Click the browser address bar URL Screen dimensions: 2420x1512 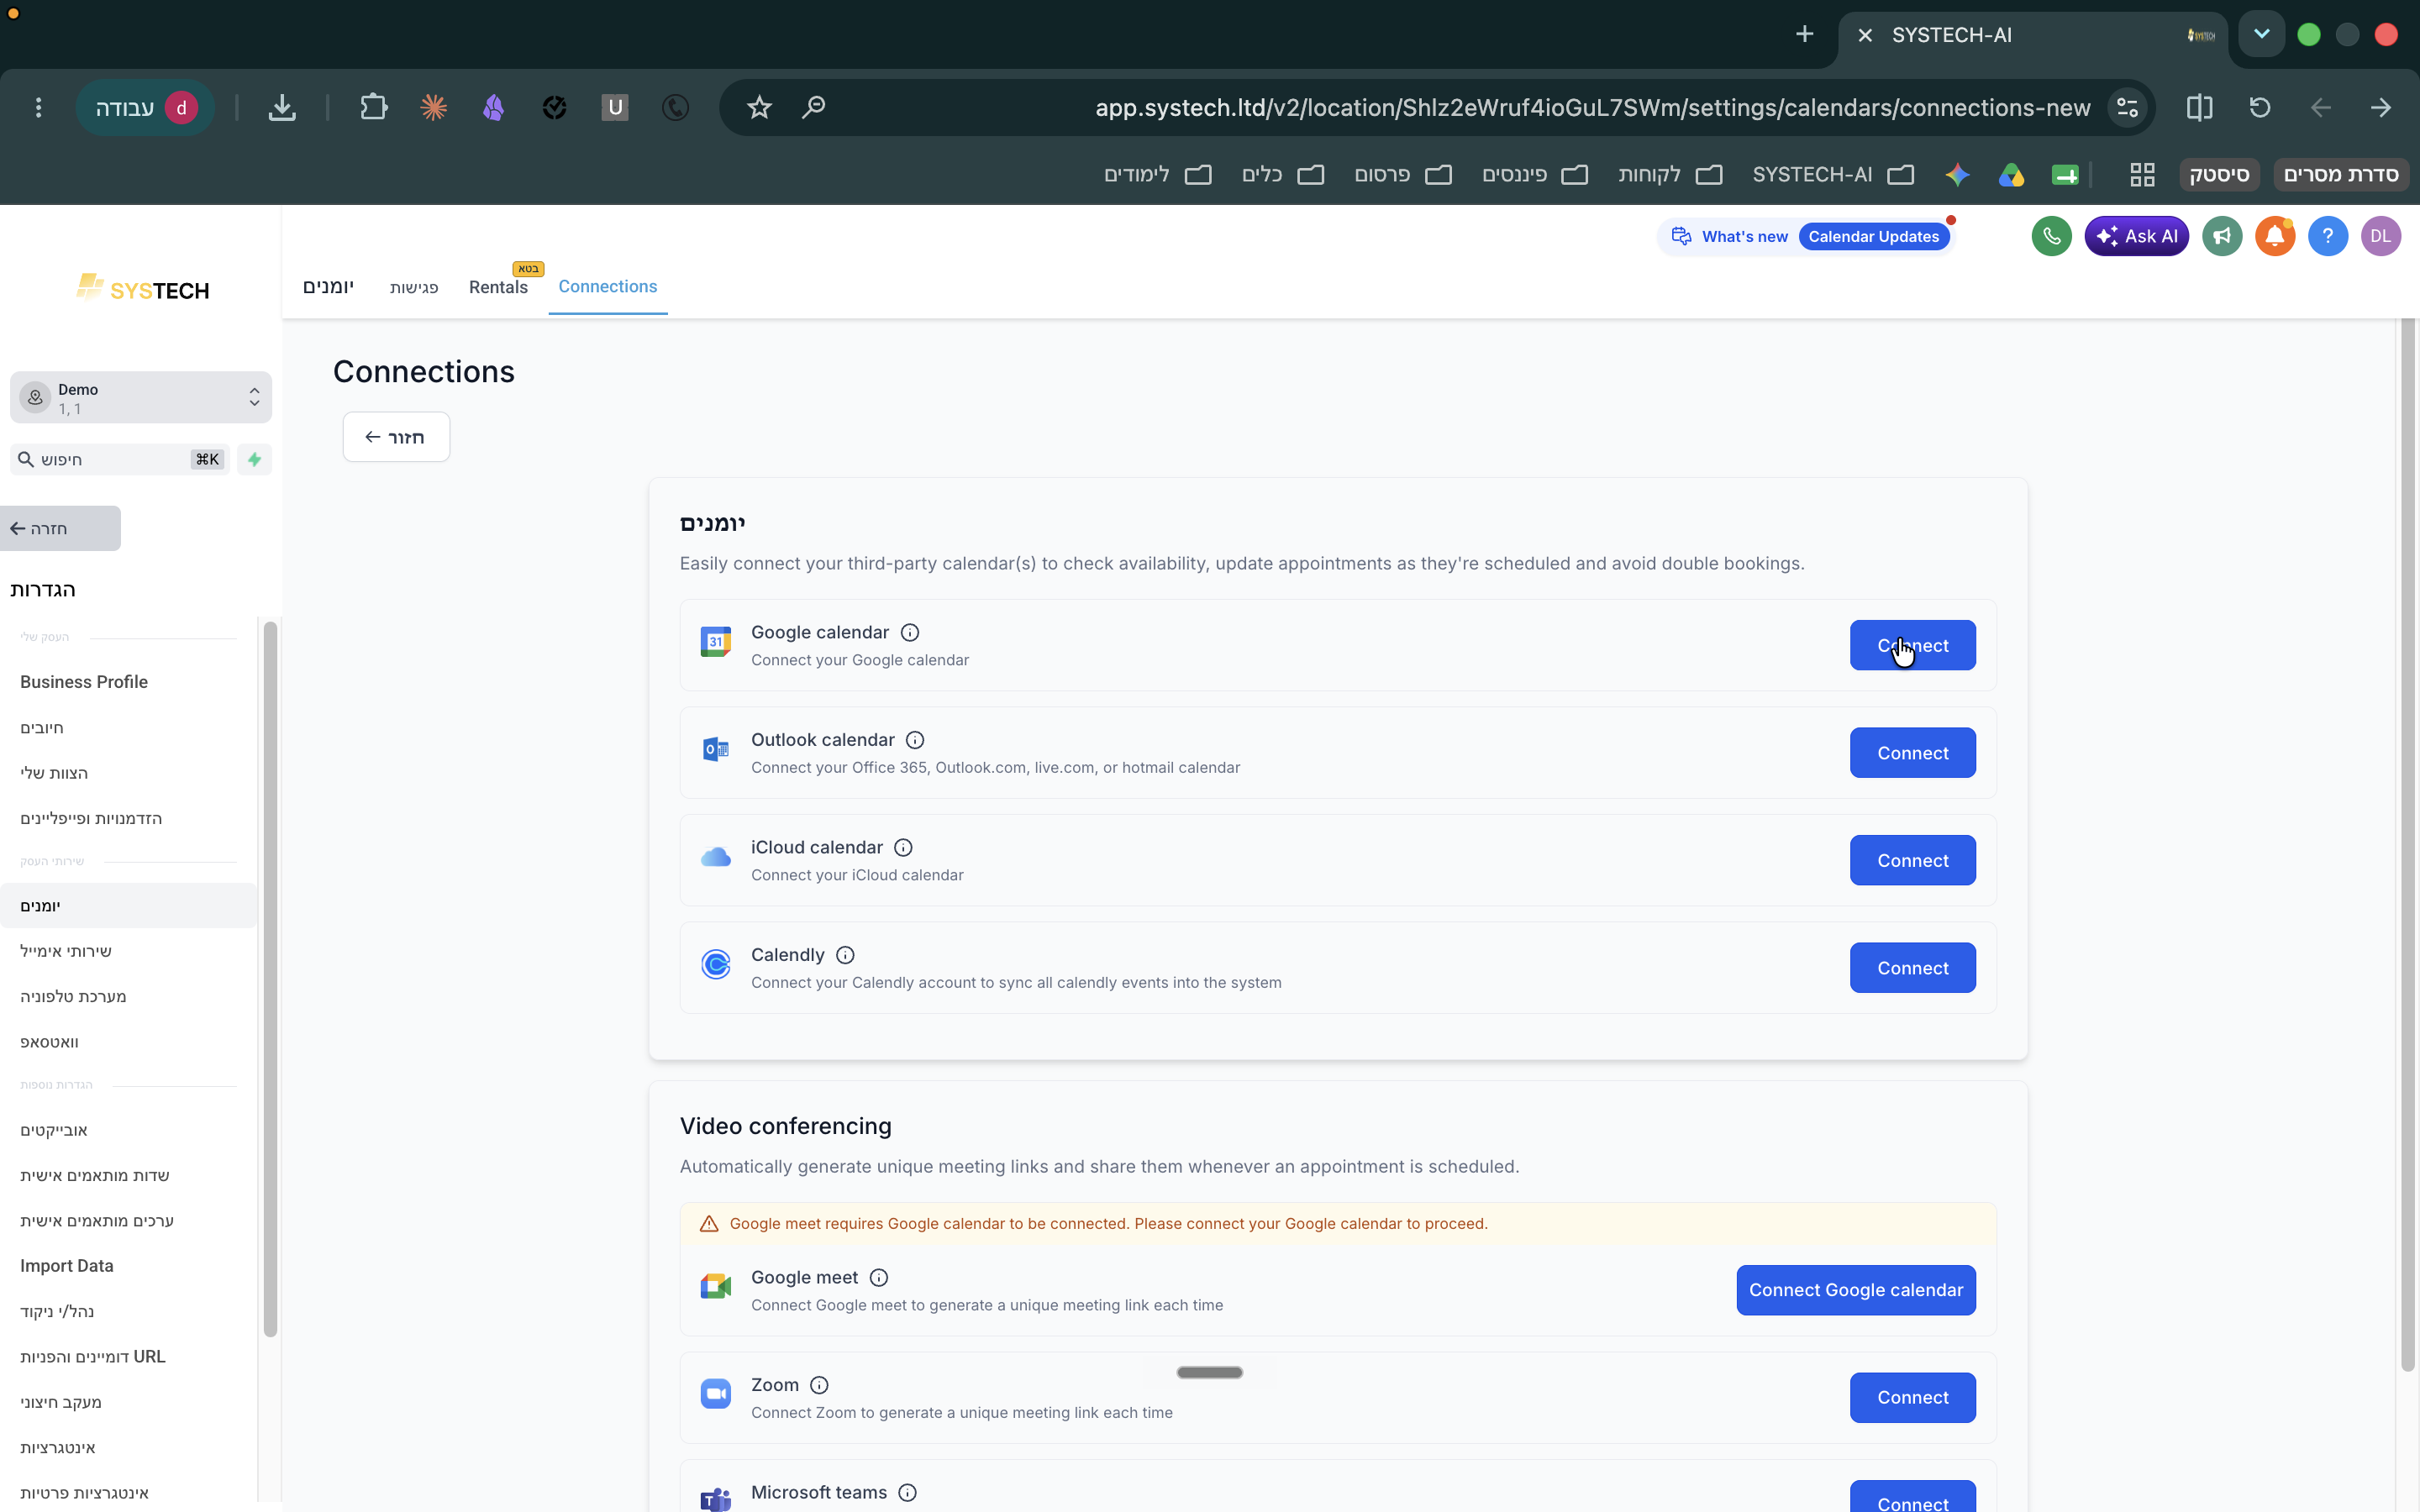click(1592, 107)
